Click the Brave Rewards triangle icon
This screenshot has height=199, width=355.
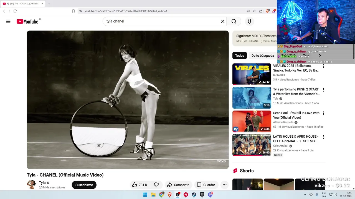point(274,11)
